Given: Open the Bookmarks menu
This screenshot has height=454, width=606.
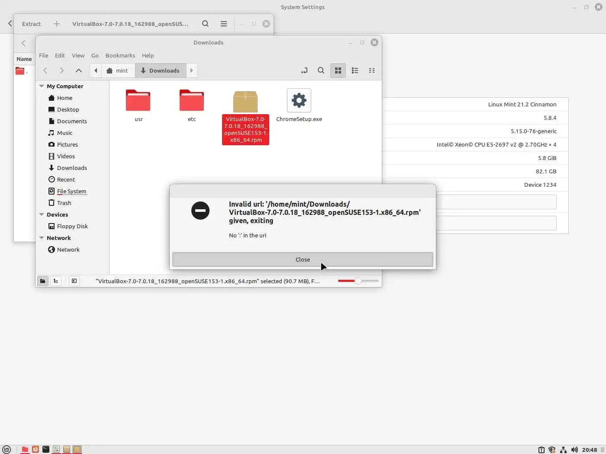Looking at the screenshot, I should [120, 55].
